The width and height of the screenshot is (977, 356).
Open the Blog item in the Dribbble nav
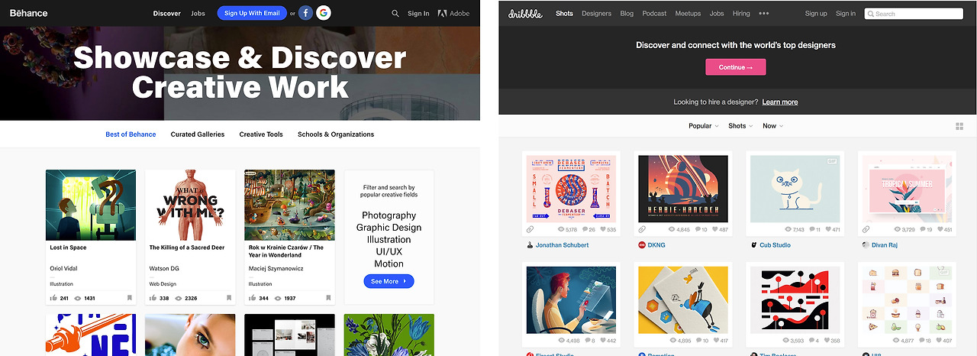tap(627, 14)
